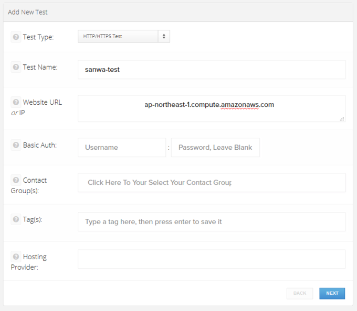This screenshot has height=311, width=357.
Task: Click help icon beside Test Name
Action: coord(16,67)
